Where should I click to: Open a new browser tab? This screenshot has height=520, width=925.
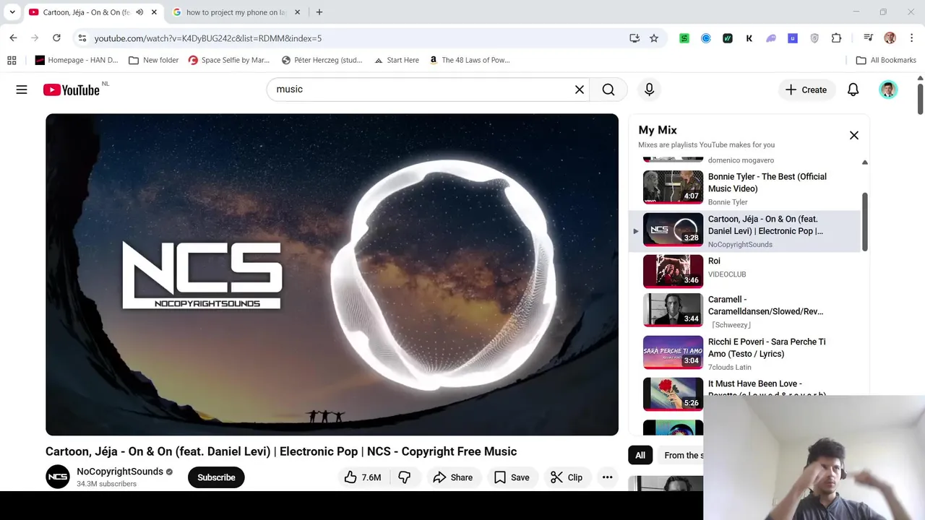point(319,12)
